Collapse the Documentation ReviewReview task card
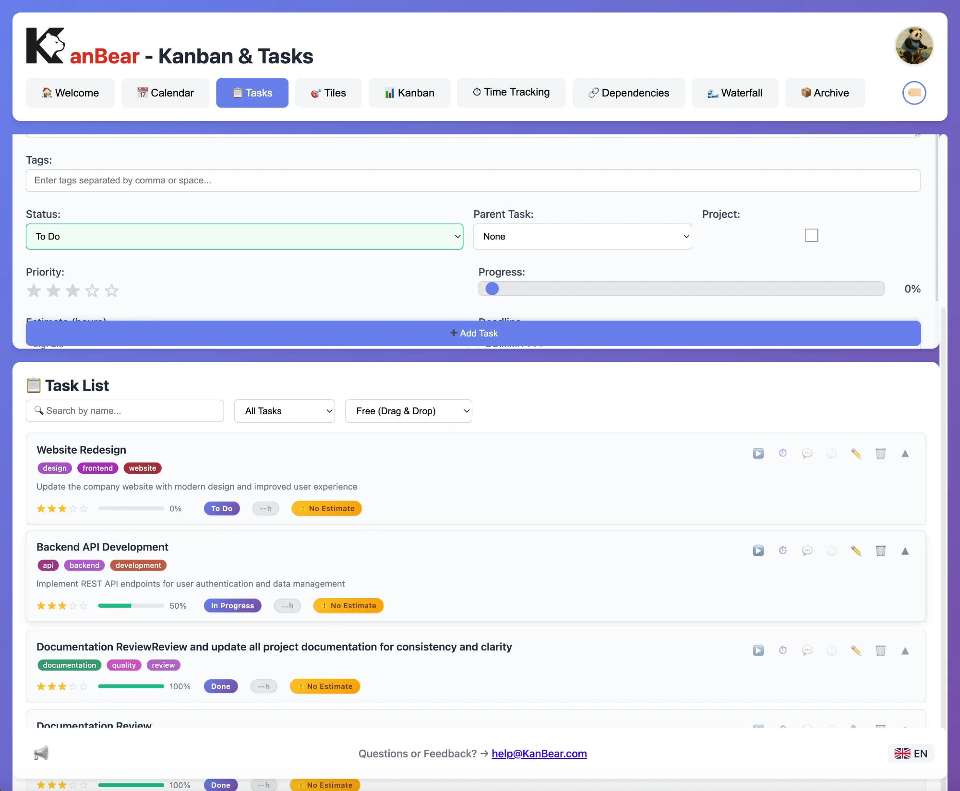 pyautogui.click(x=905, y=650)
